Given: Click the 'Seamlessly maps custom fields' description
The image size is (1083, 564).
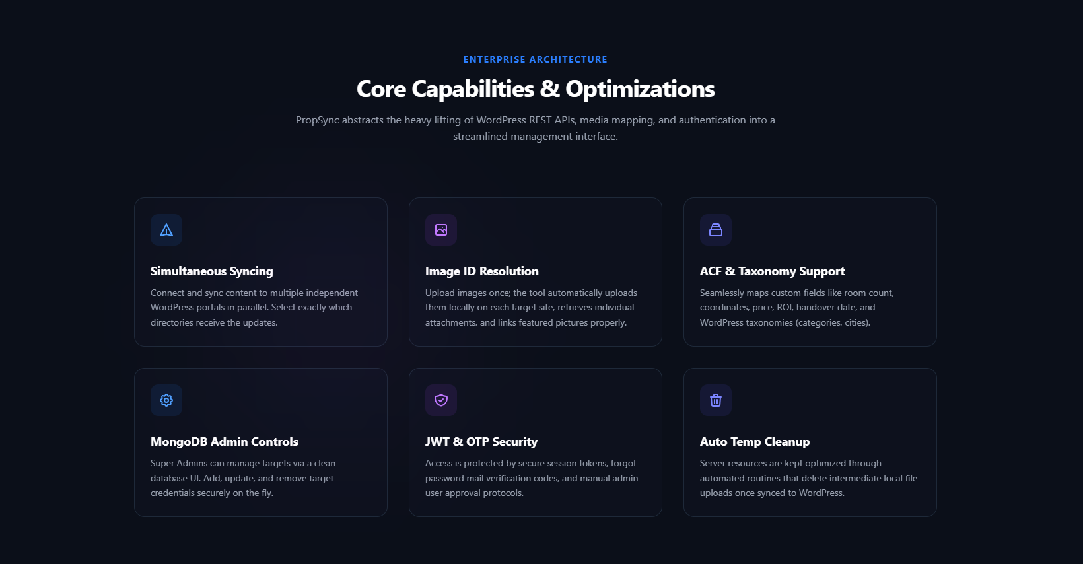Looking at the screenshot, I should click(x=797, y=308).
